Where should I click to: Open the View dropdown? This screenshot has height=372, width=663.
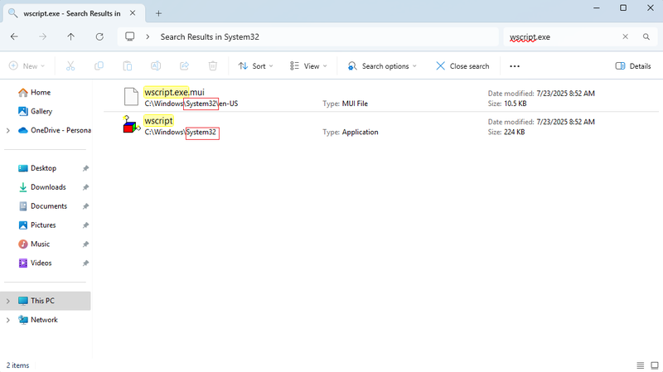(308, 66)
